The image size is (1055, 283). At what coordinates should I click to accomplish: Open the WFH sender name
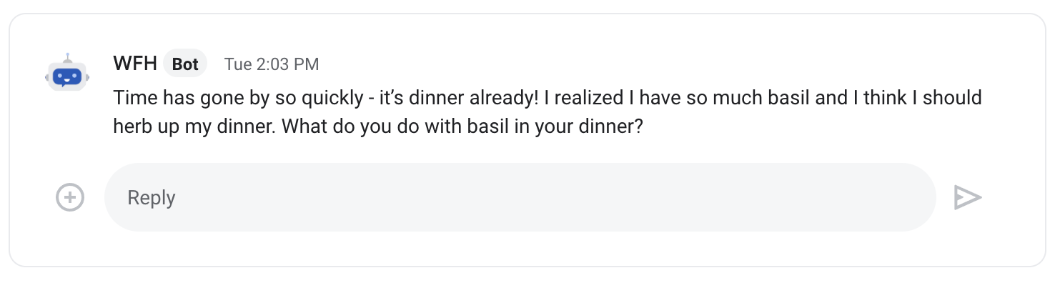135,64
